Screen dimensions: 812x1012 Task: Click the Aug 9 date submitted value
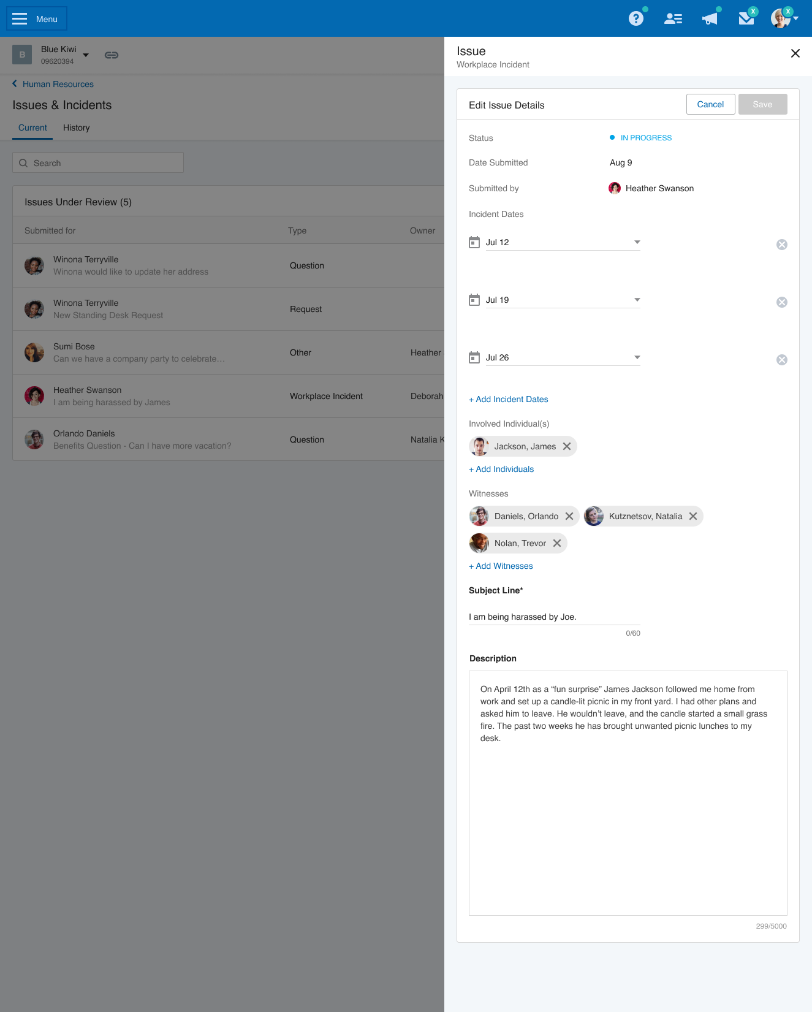621,162
